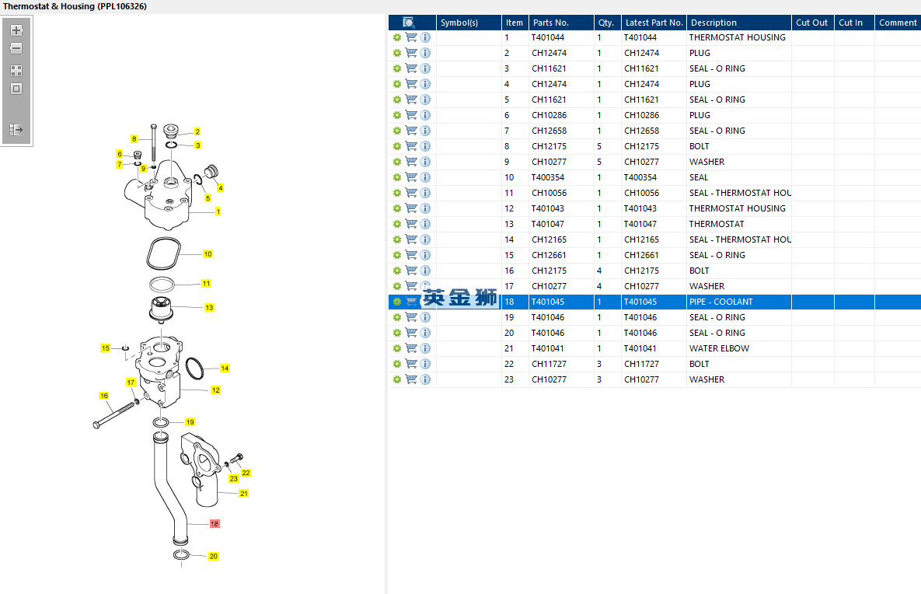
Task: Click the gear icon for item 6 CH10286
Action: (397, 115)
